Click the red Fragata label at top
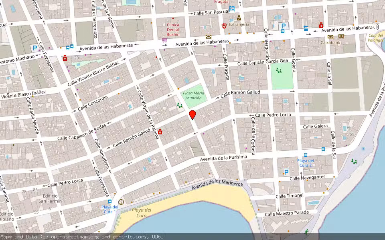Image resolution: width=385 pixels, height=240 pixels. [221, 2]
